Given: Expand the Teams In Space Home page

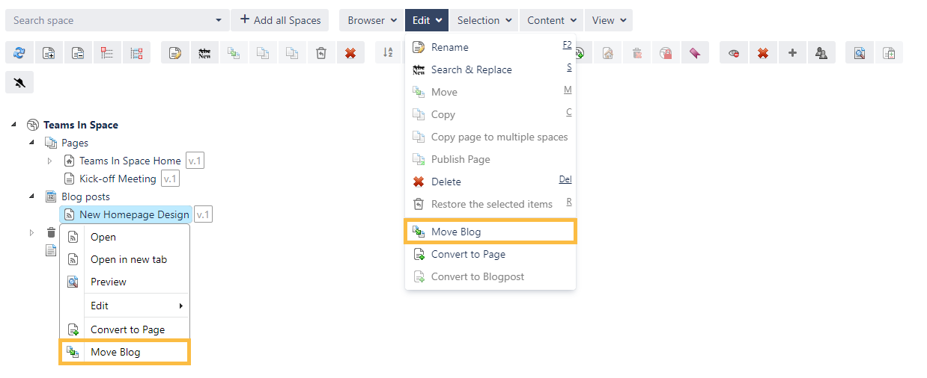Looking at the screenshot, I should [50, 161].
